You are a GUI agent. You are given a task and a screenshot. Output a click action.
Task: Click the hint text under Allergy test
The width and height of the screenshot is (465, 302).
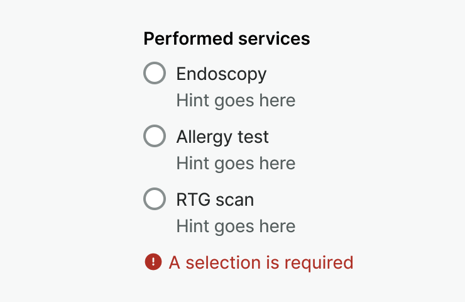[236, 164]
